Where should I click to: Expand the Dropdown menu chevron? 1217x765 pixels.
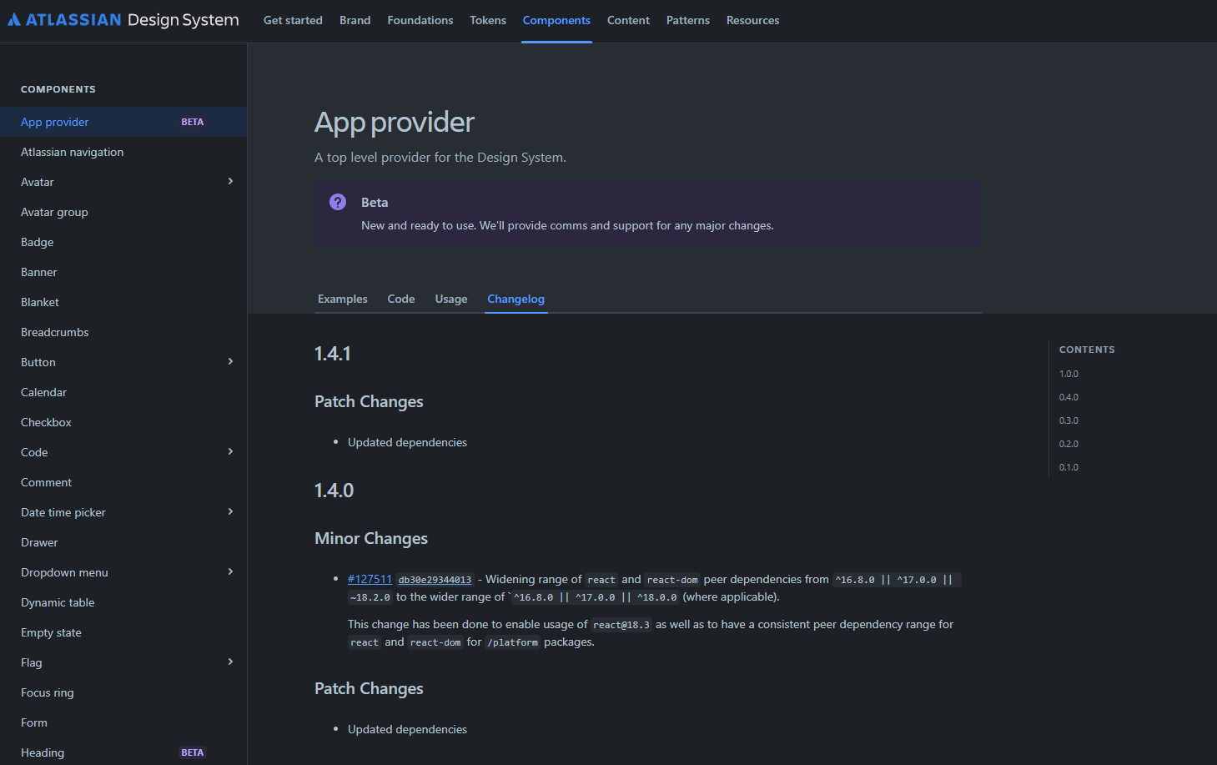point(231,571)
